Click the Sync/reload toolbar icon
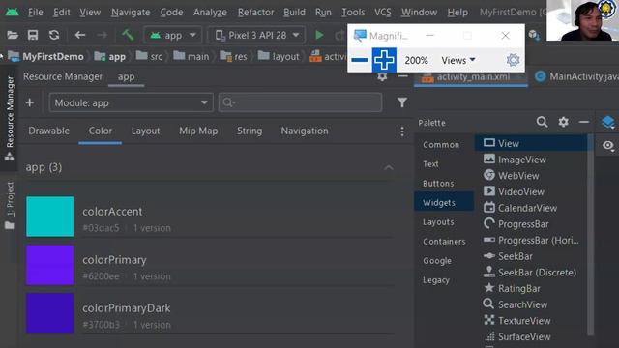The height and width of the screenshot is (348, 619). 54,35
